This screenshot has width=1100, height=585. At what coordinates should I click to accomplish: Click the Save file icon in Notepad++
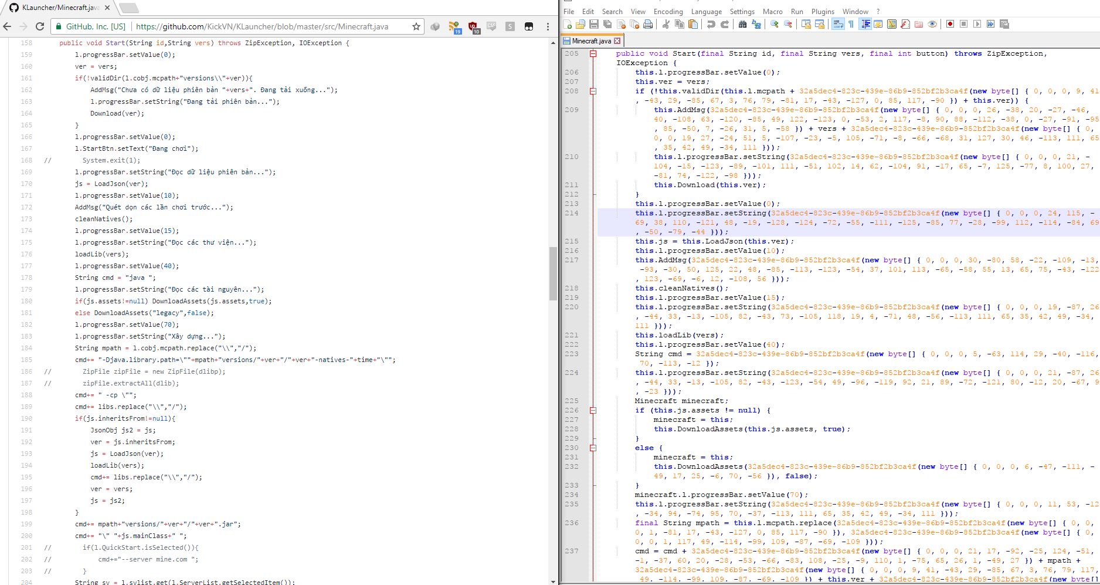[x=593, y=24]
